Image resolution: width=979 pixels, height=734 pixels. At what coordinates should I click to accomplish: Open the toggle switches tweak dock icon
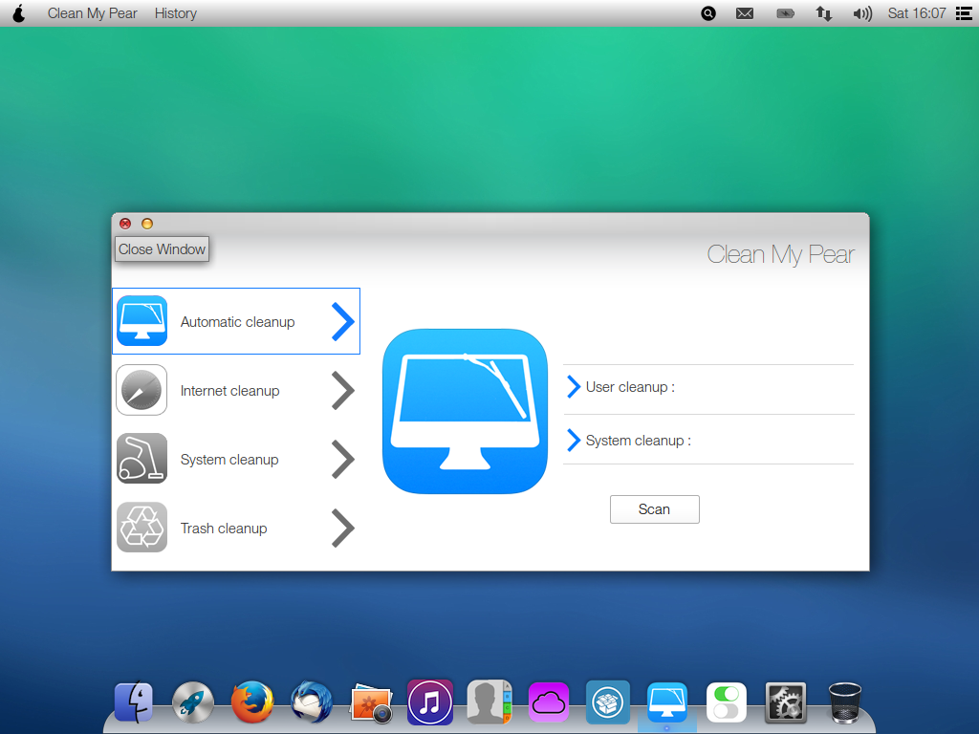pyautogui.click(x=727, y=702)
